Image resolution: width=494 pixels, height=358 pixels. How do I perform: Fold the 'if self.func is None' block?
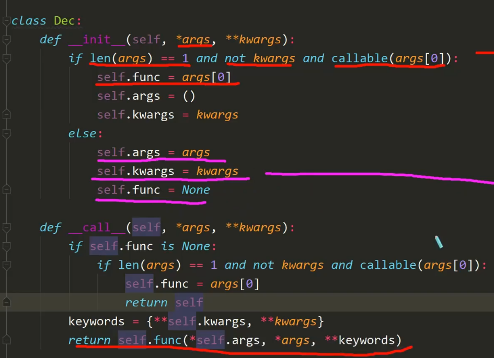[x=6, y=247]
